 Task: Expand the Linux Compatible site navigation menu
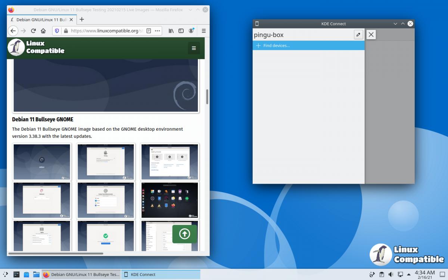(x=194, y=48)
